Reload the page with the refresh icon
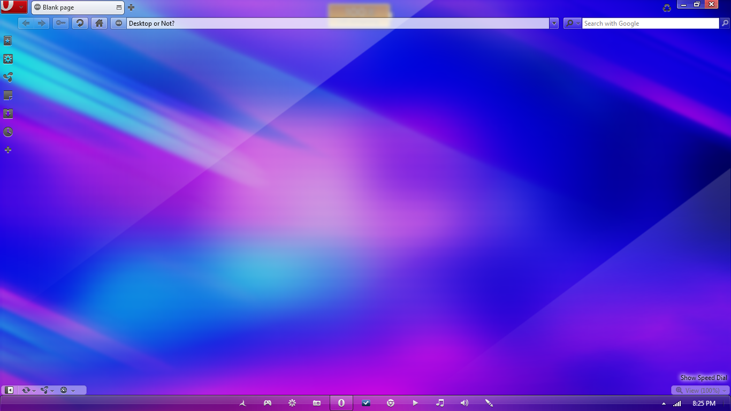 click(x=80, y=23)
